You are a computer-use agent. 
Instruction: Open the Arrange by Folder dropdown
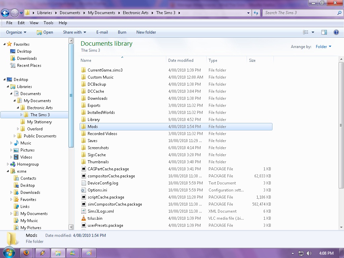click(323, 47)
